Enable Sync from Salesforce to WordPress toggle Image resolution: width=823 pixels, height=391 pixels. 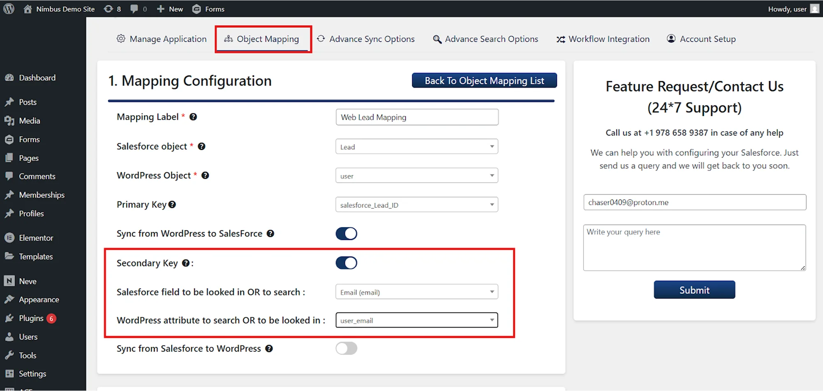346,349
